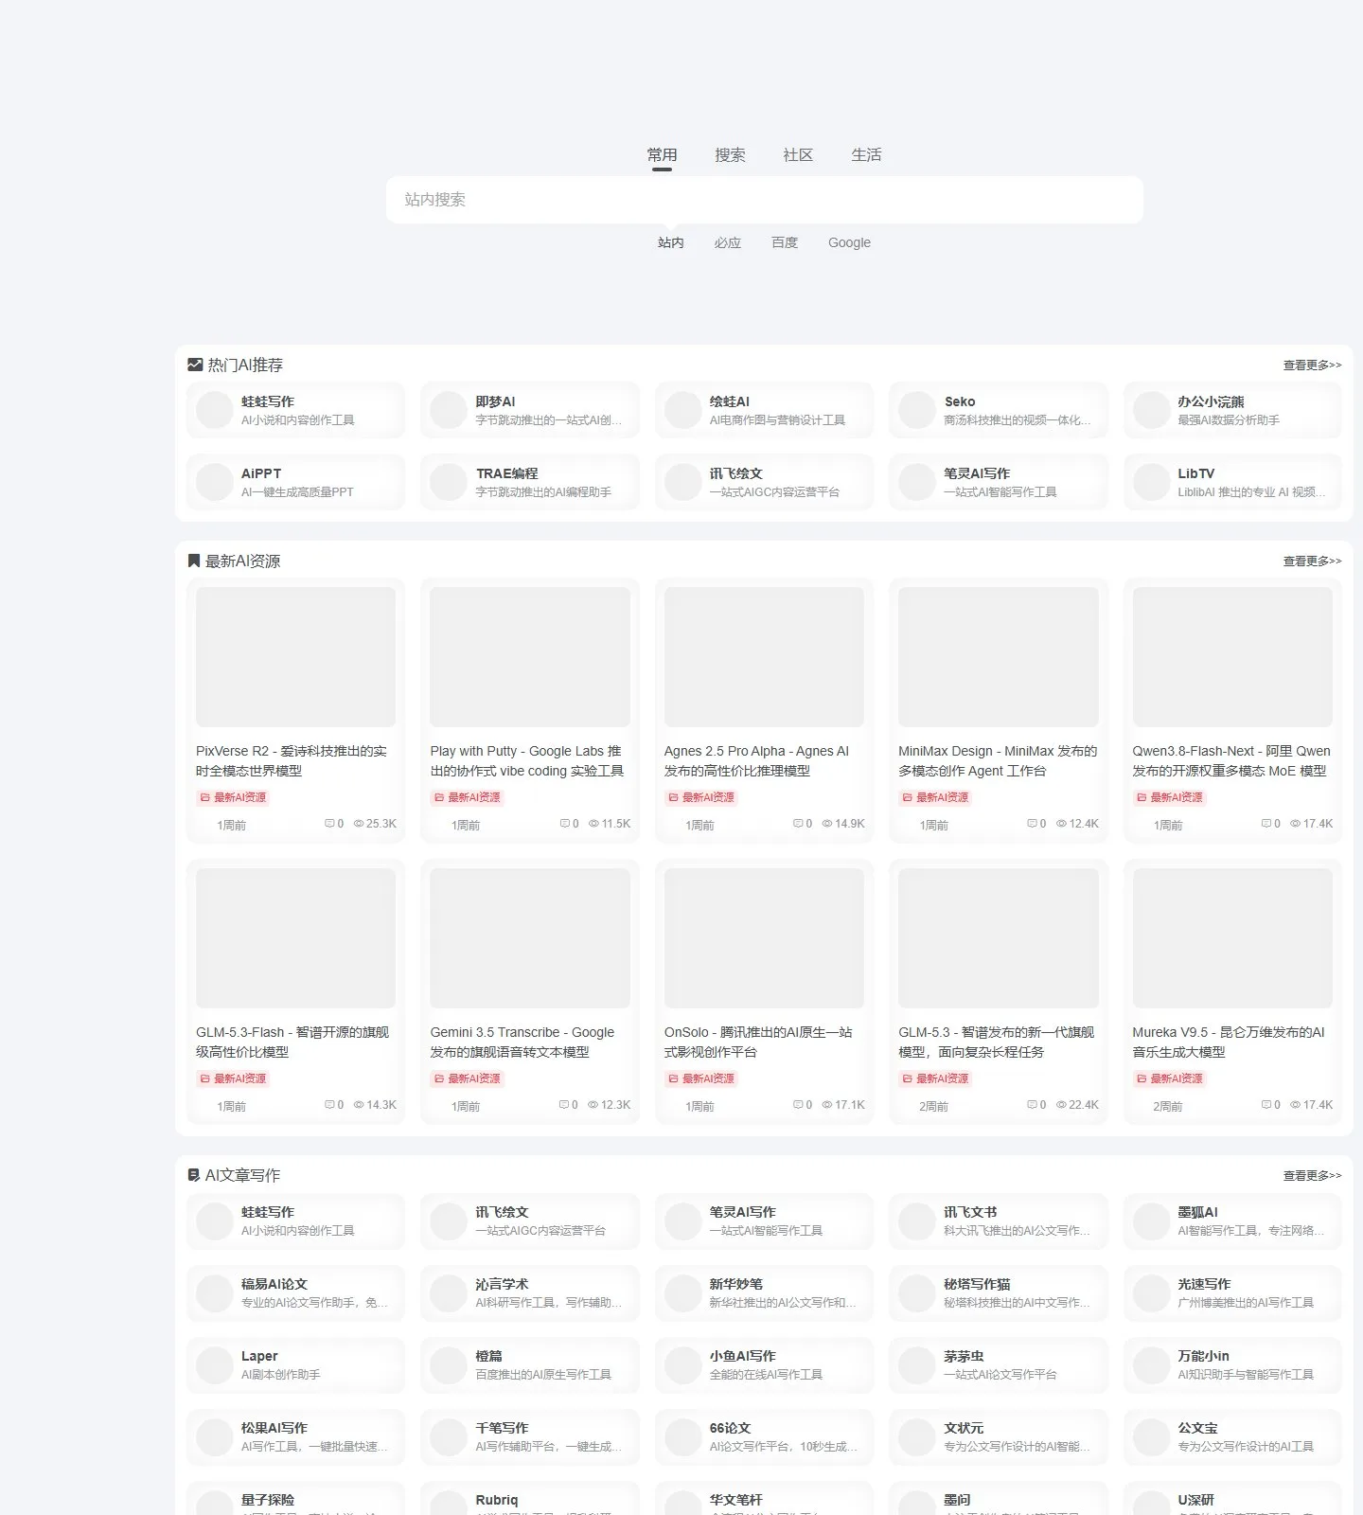Click the round logo beside Laper
Image resolution: width=1363 pixels, height=1515 pixels.
pyautogui.click(x=215, y=1364)
